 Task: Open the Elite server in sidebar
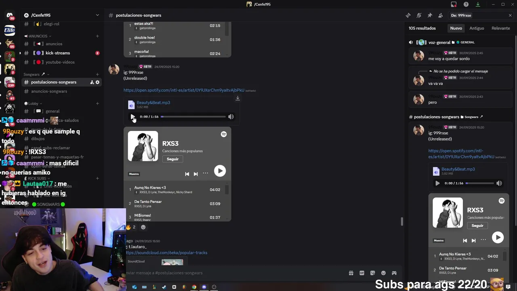pyautogui.click(x=10, y=30)
